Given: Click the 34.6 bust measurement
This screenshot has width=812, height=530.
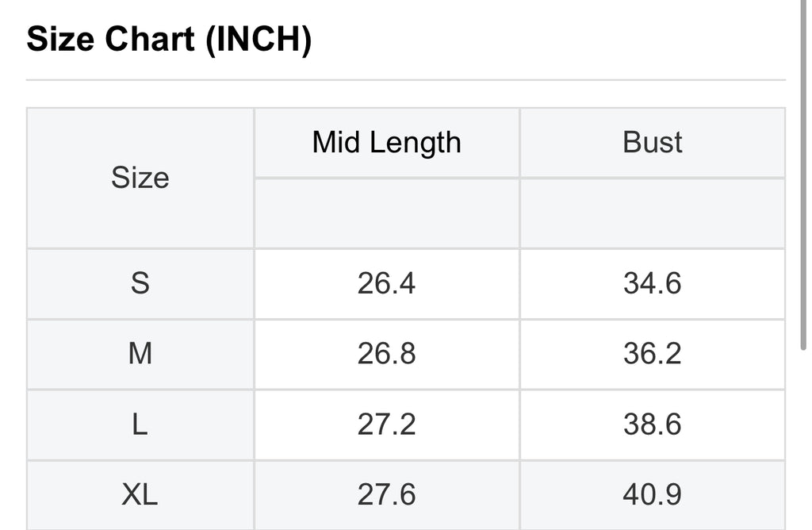Looking at the screenshot, I should (653, 283).
